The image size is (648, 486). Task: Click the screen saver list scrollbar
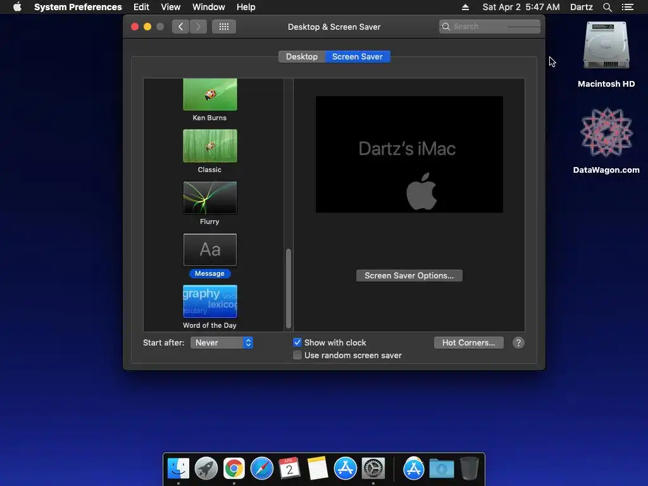(x=289, y=288)
